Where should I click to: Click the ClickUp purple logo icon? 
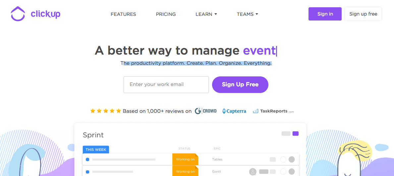[18, 14]
